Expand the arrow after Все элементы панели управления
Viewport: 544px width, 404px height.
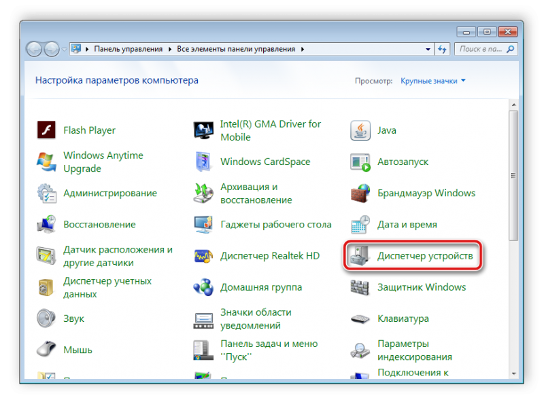(303, 49)
